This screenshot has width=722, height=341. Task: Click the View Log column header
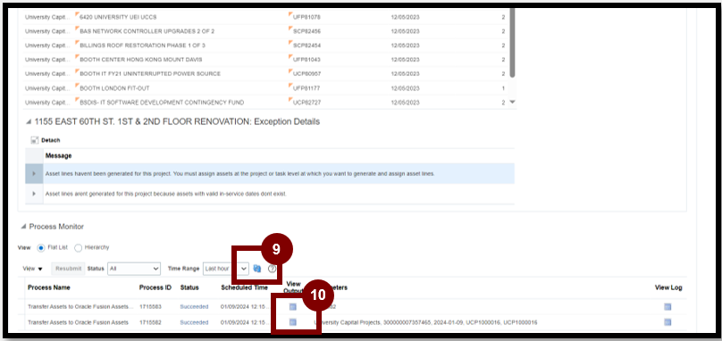(x=668, y=287)
